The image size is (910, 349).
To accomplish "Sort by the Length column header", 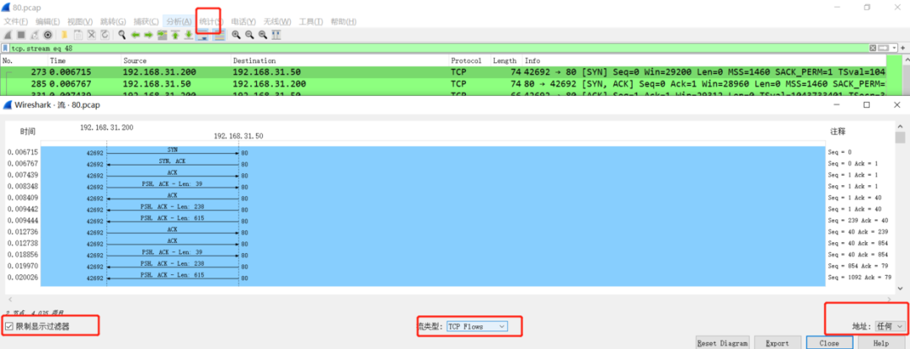I will (x=506, y=61).
